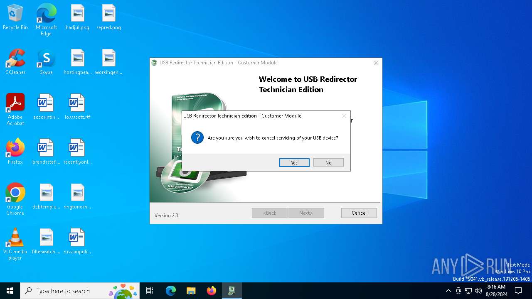Click Cancel in the USB Redirector wizard

pyautogui.click(x=359, y=213)
